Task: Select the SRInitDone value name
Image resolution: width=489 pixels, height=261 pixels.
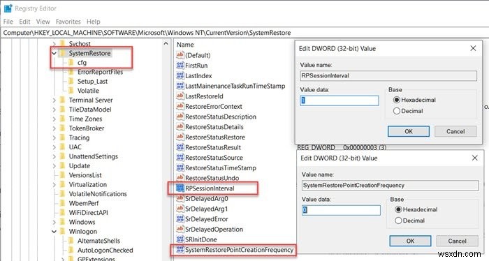Action: point(201,239)
